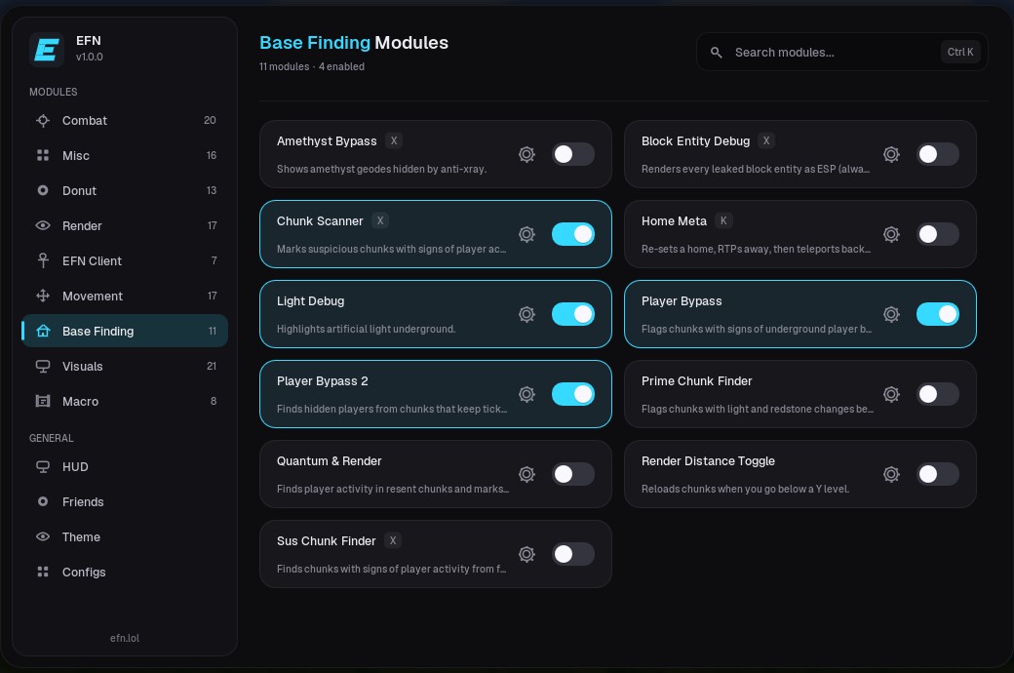Open the Macro category

125,401
